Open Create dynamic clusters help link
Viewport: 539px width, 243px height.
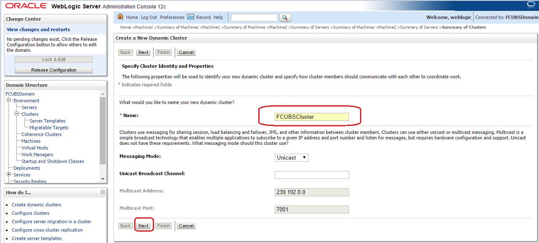coord(36,205)
